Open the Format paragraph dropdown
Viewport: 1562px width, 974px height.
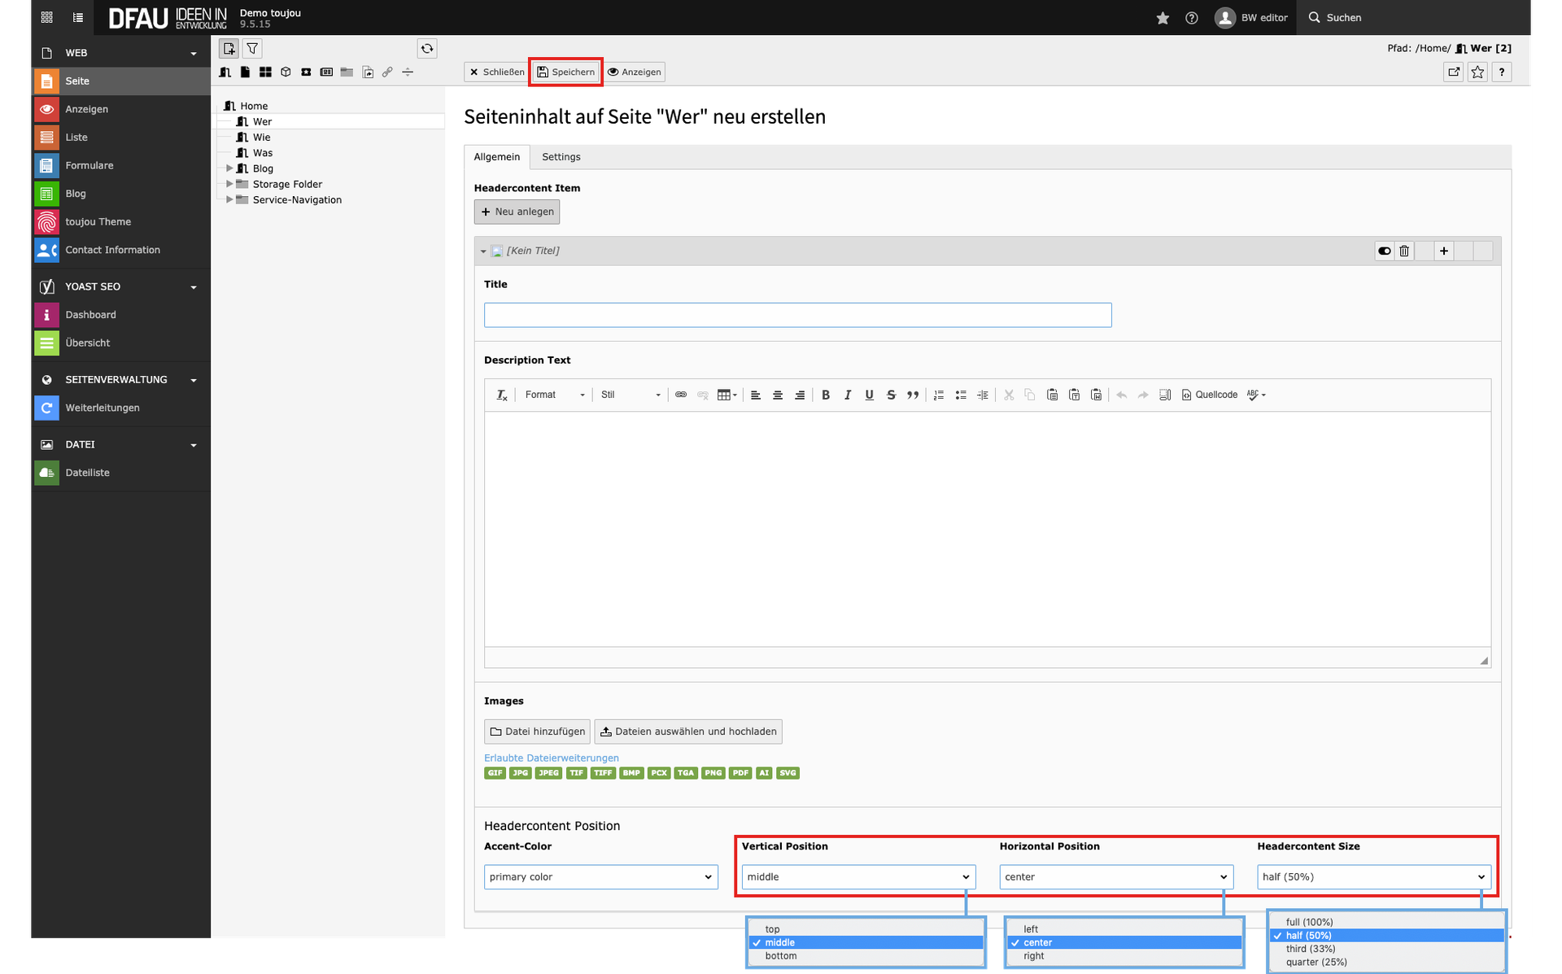tap(555, 395)
